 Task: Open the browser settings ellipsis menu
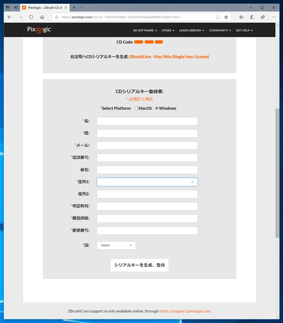(274, 17)
